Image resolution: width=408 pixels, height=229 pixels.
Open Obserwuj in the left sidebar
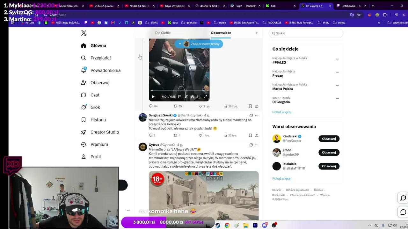pos(95,83)
